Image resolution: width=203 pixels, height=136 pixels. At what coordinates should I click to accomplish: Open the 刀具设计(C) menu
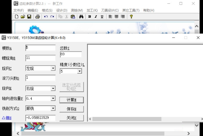pyautogui.click(x=110, y=11)
